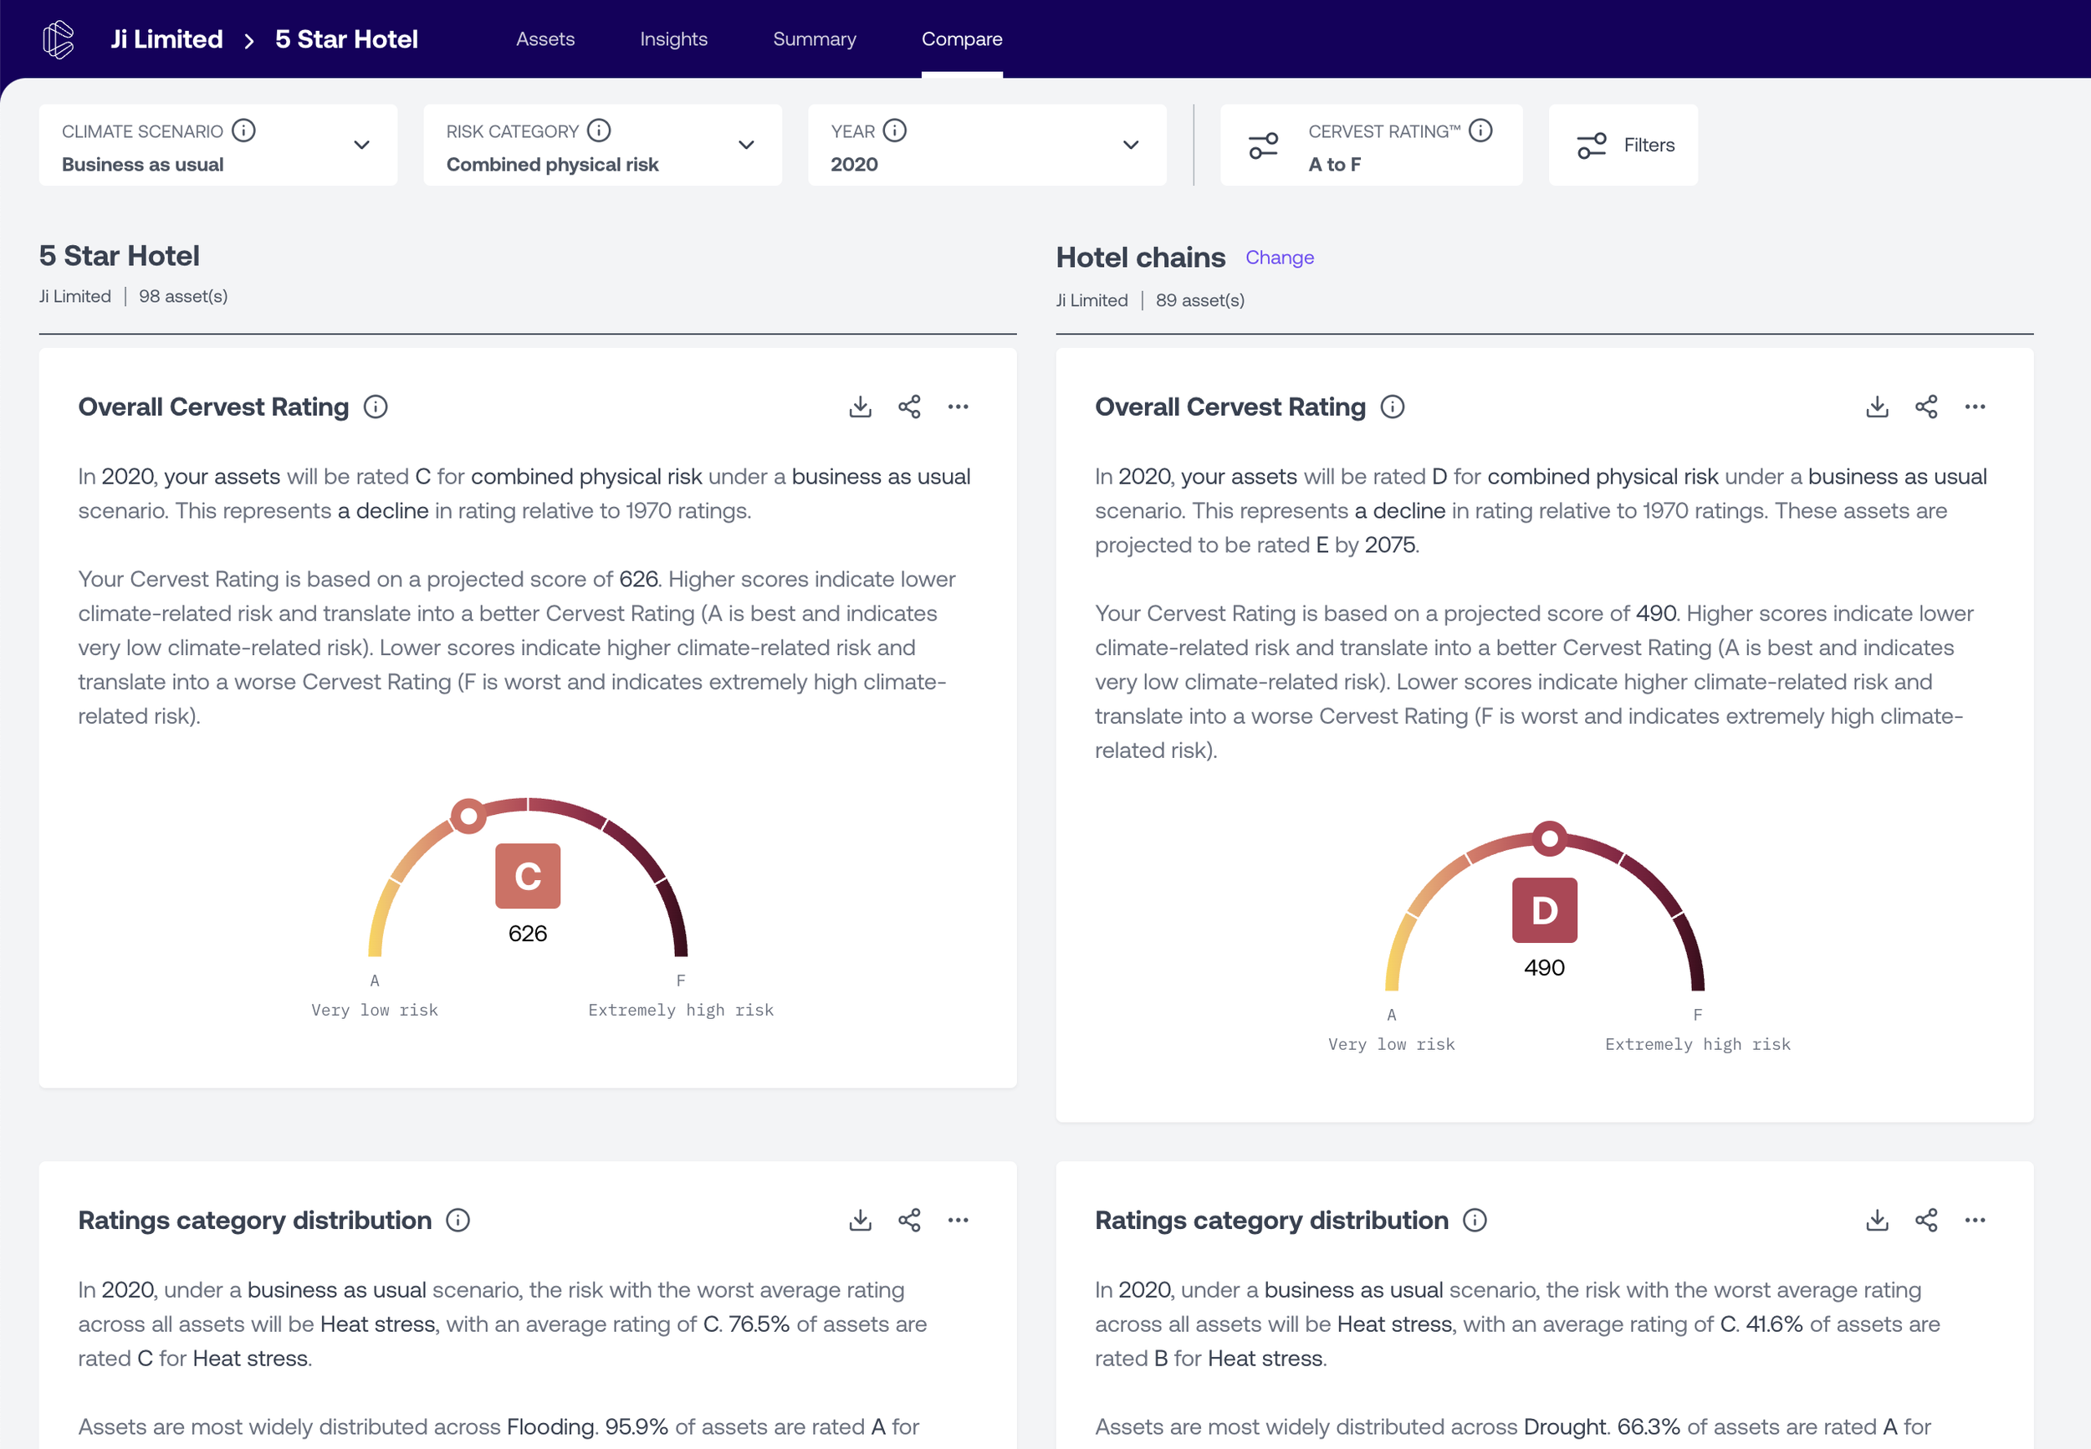Show info for Hotel chains Ratings category distribution

click(1475, 1221)
